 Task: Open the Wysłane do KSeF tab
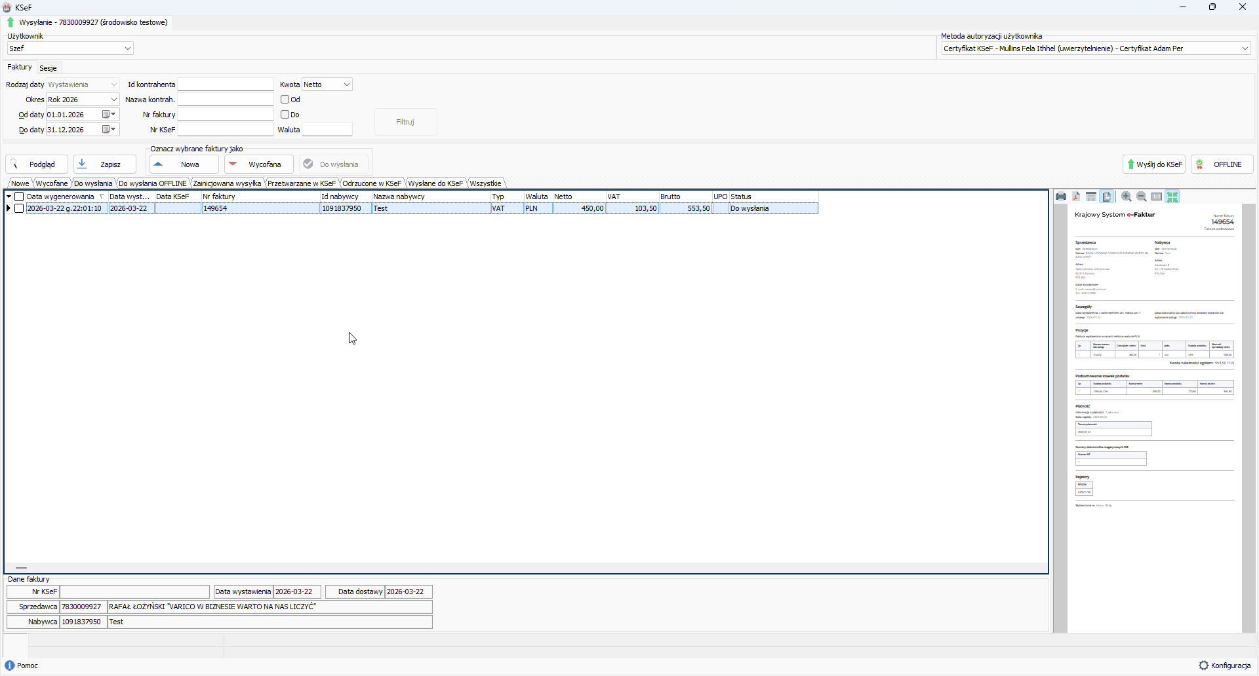435,183
